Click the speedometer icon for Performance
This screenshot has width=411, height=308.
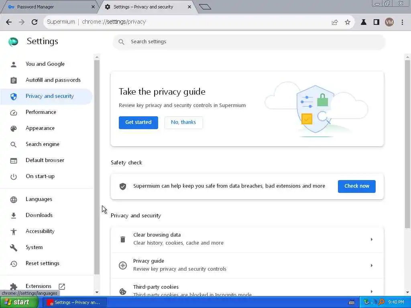pos(14,112)
